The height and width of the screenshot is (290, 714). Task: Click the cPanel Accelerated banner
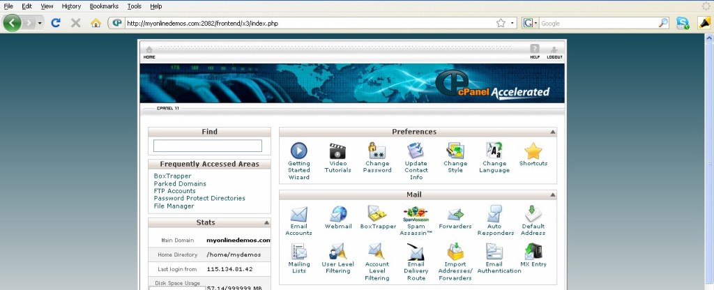coord(352,83)
